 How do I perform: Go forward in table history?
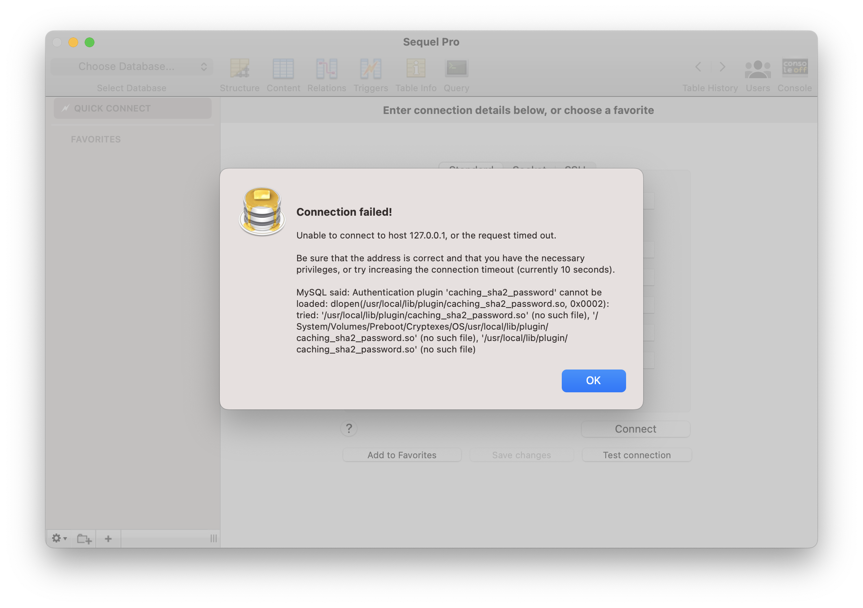722,67
